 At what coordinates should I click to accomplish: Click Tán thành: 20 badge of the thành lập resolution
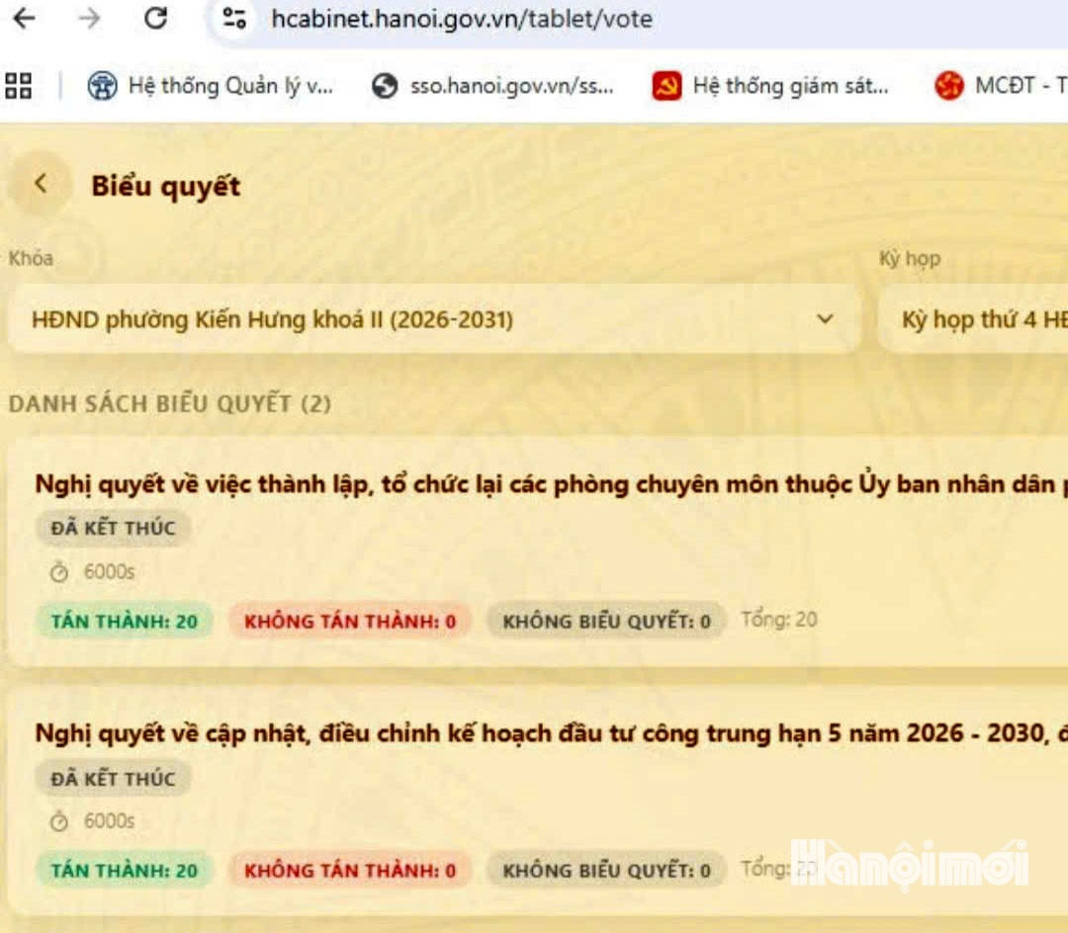tap(125, 621)
